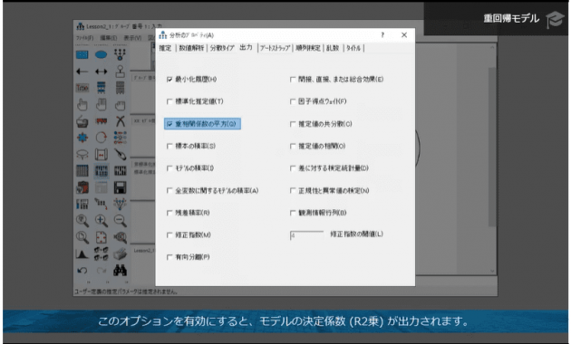This screenshot has height=344, width=571.
Task: Check the 修正指数(M) box
Action: 169,234
